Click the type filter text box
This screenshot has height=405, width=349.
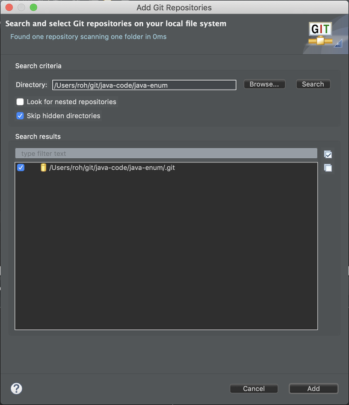(x=166, y=153)
